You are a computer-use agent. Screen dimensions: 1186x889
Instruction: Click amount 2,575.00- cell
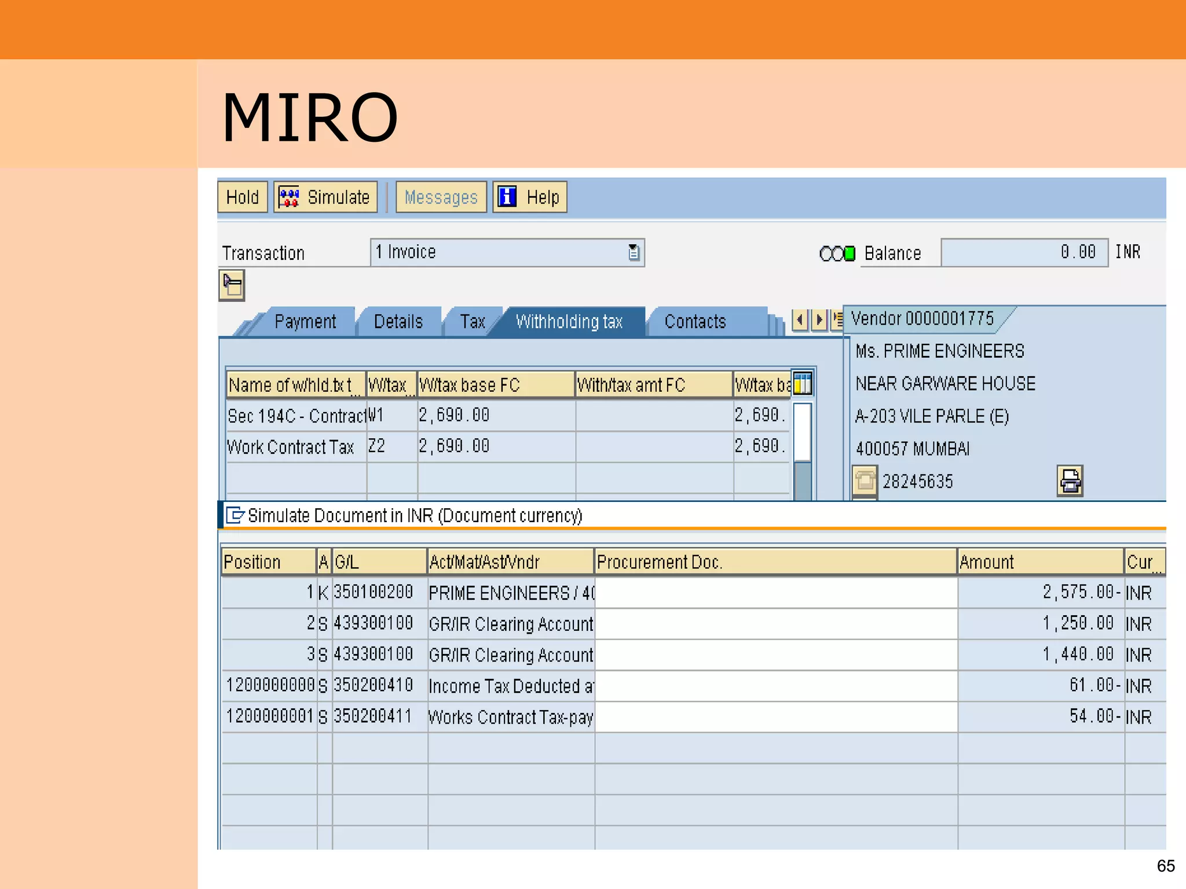point(1041,592)
